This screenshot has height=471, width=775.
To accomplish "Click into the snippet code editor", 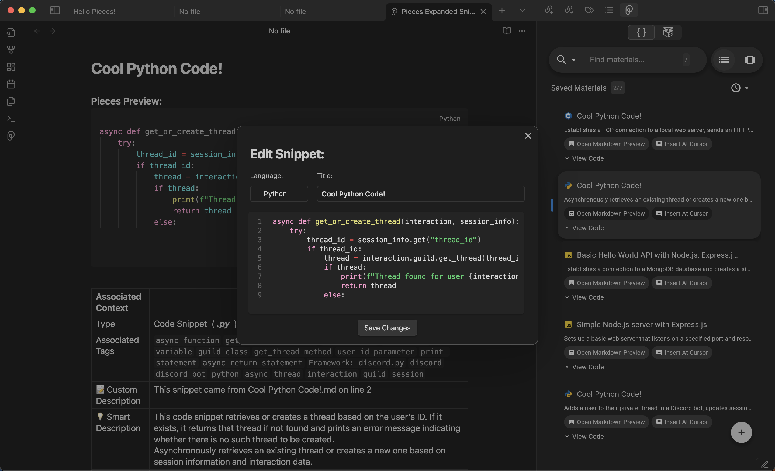I will click(x=386, y=262).
